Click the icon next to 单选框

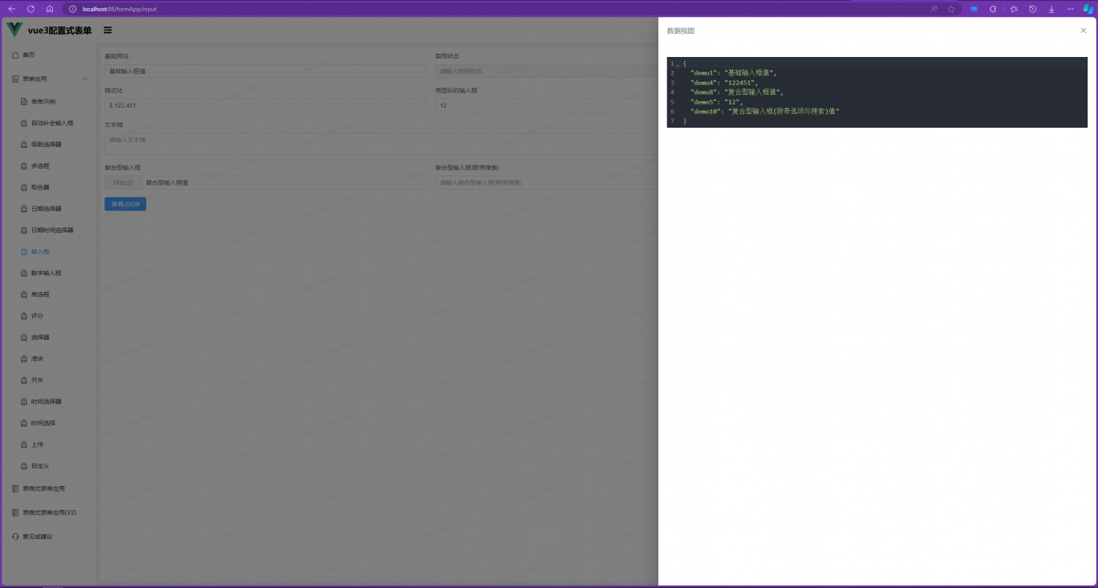(x=24, y=294)
